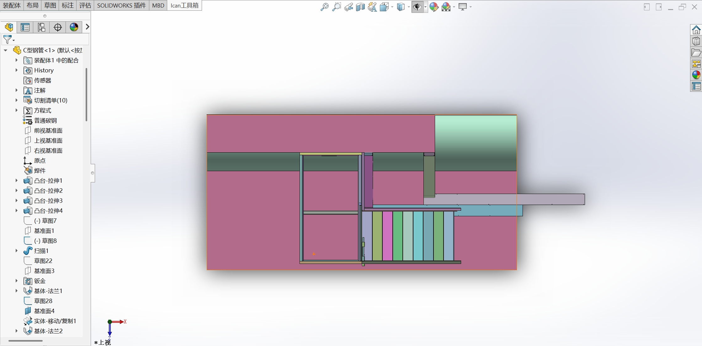Open the SOLIDWORKS 插件 tab
The width and height of the screenshot is (702, 346).
coord(121,5)
